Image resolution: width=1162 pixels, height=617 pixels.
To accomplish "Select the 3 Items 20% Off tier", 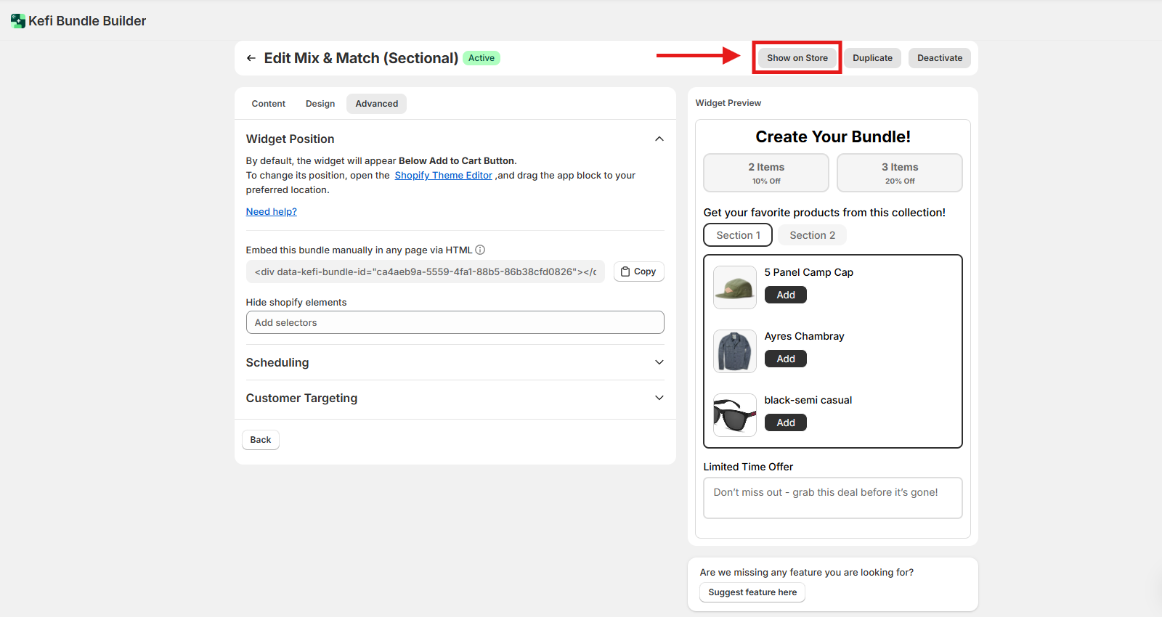I will [899, 173].
